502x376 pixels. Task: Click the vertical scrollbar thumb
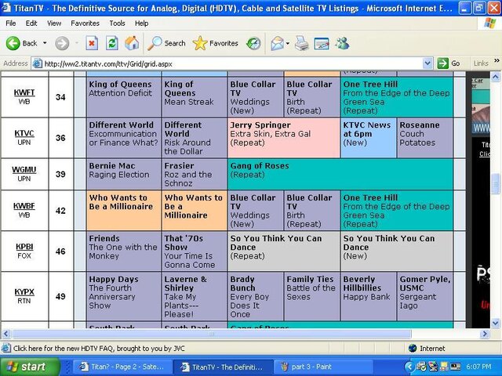tap(495, 184)
